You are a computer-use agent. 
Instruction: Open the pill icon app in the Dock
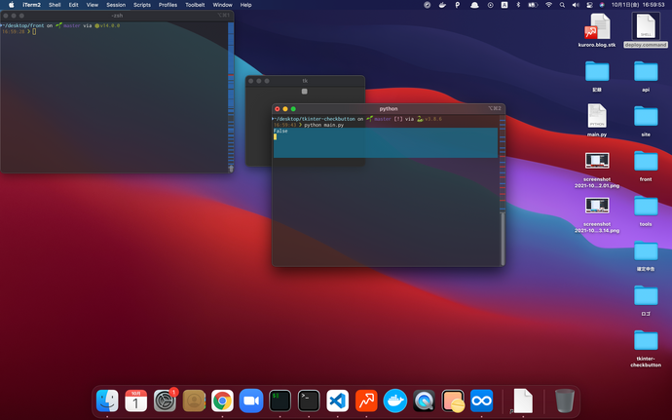coord(453,401)
